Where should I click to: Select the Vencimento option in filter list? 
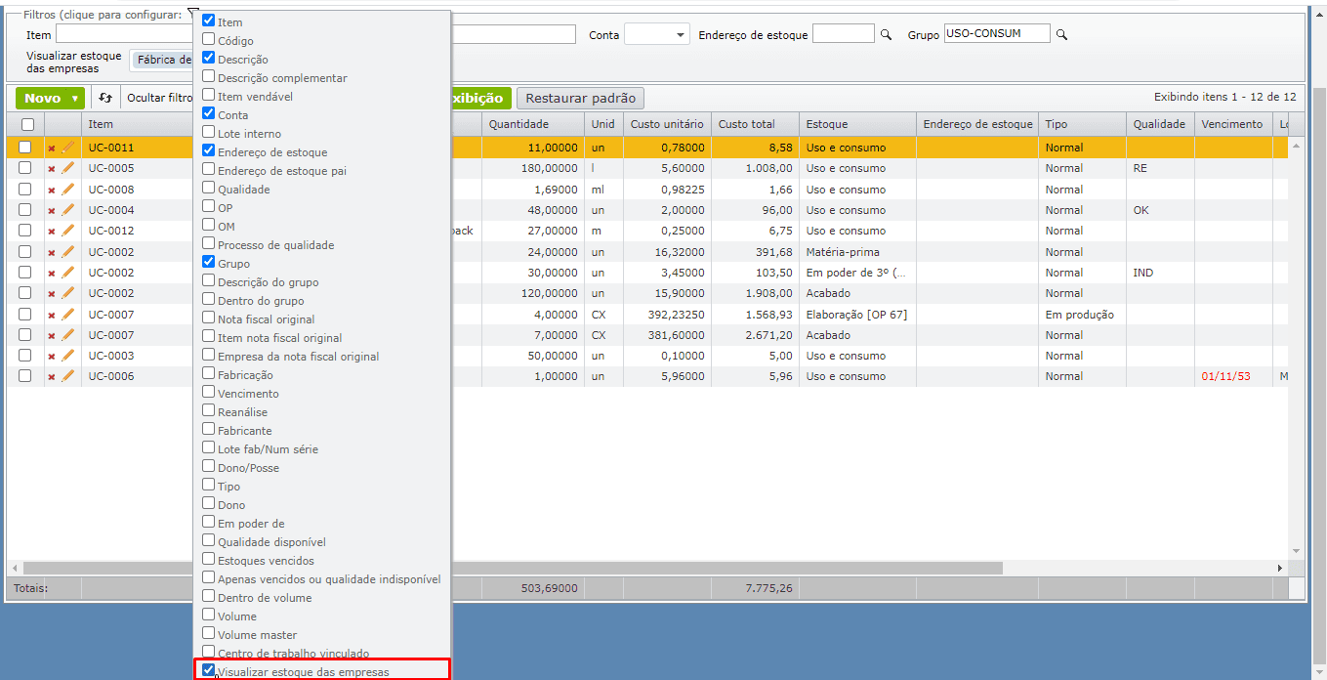[209, 393]
